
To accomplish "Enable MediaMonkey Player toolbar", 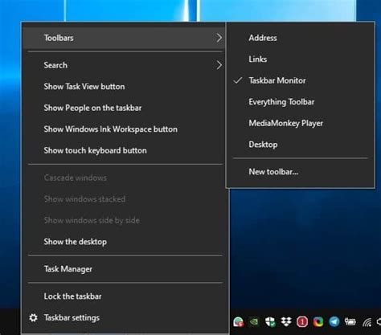I will (300, 123).
